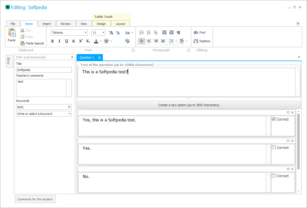Switch to the Review tab

pos(65,24)
